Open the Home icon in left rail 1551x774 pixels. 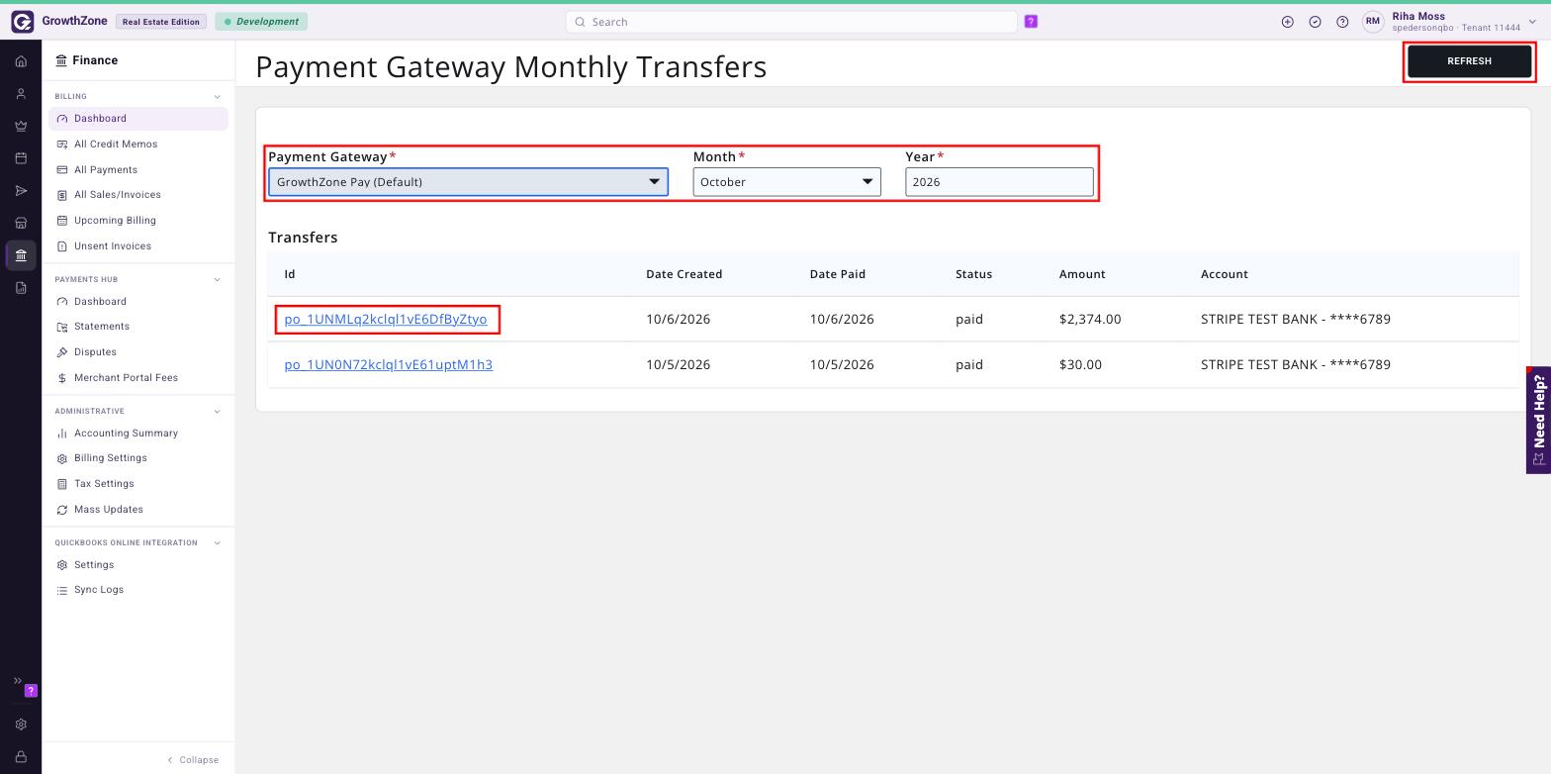pos(21,61)
